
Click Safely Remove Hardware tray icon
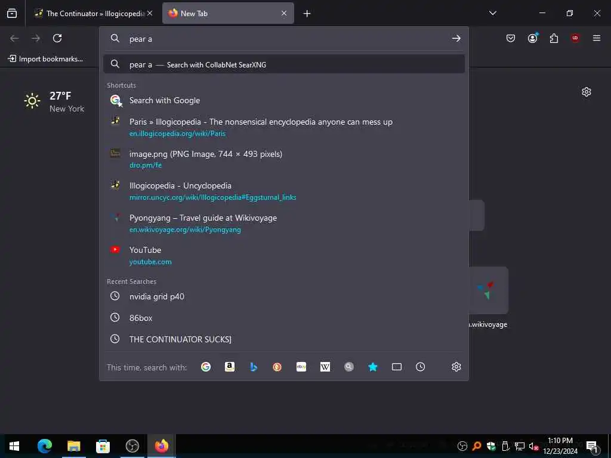pyautogui.click(x=505, y=446)
